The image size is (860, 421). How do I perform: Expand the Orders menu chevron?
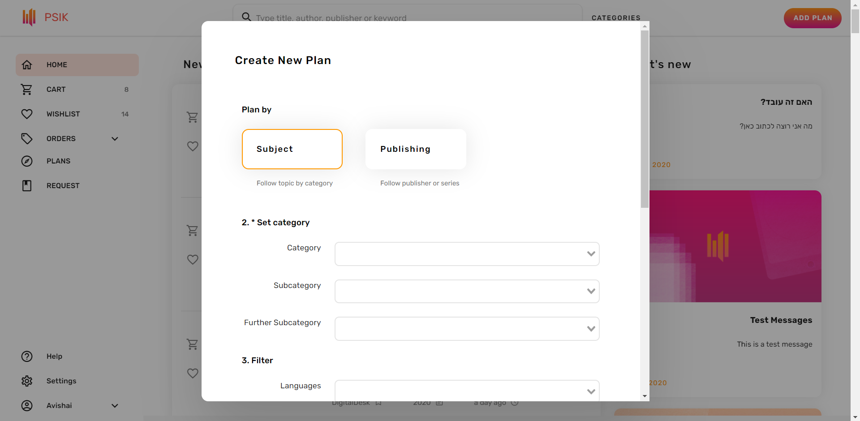coord(115,139)
